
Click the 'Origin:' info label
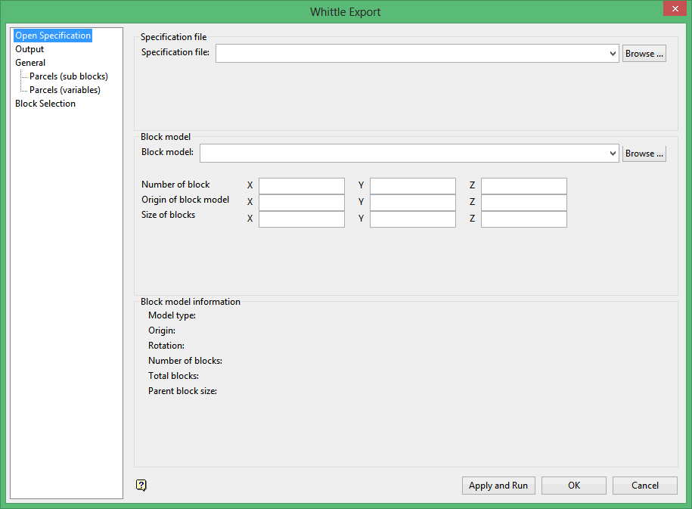162,331
